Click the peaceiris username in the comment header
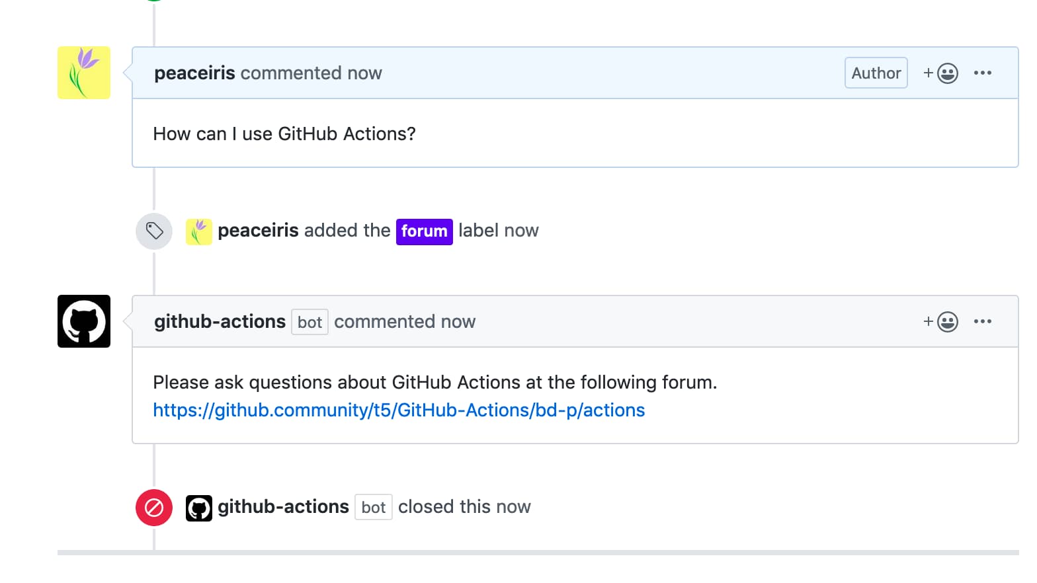Screen dimensions: 1037x583 [194, 73]
